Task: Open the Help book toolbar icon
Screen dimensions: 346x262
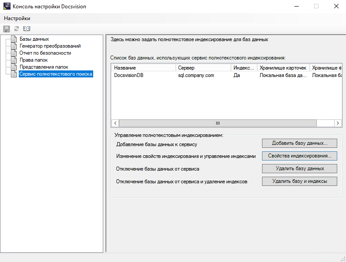Action: pos(27,28)
